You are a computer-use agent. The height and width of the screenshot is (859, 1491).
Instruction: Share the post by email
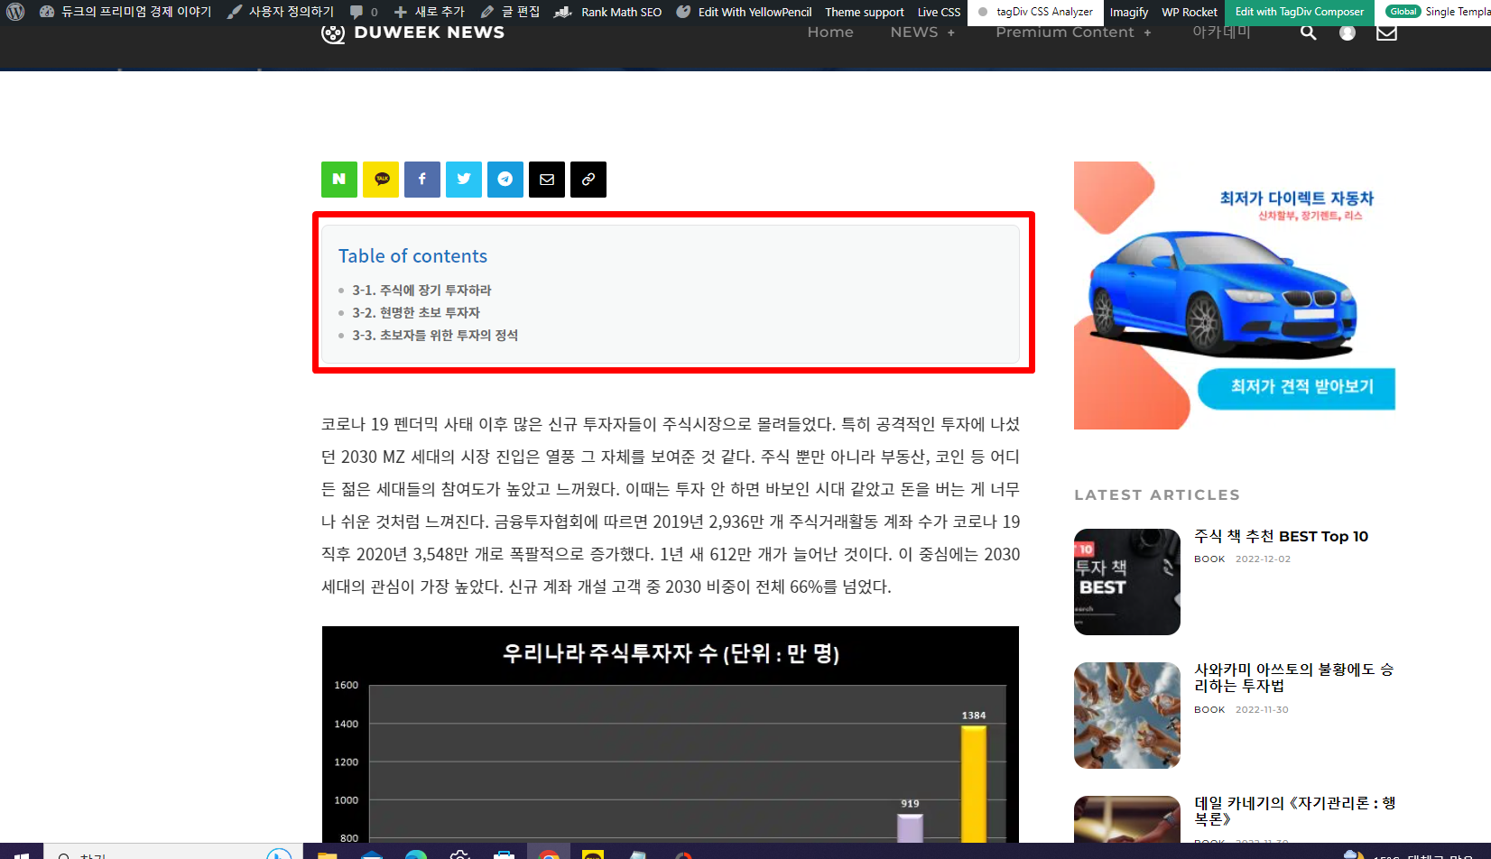tap(547, 180)
